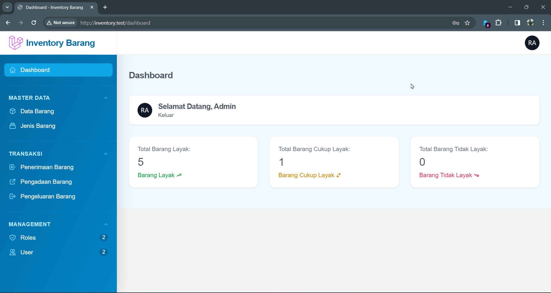Open the Penerimaan Barang menu item
The image size is (551, 293).
point(58,167)
